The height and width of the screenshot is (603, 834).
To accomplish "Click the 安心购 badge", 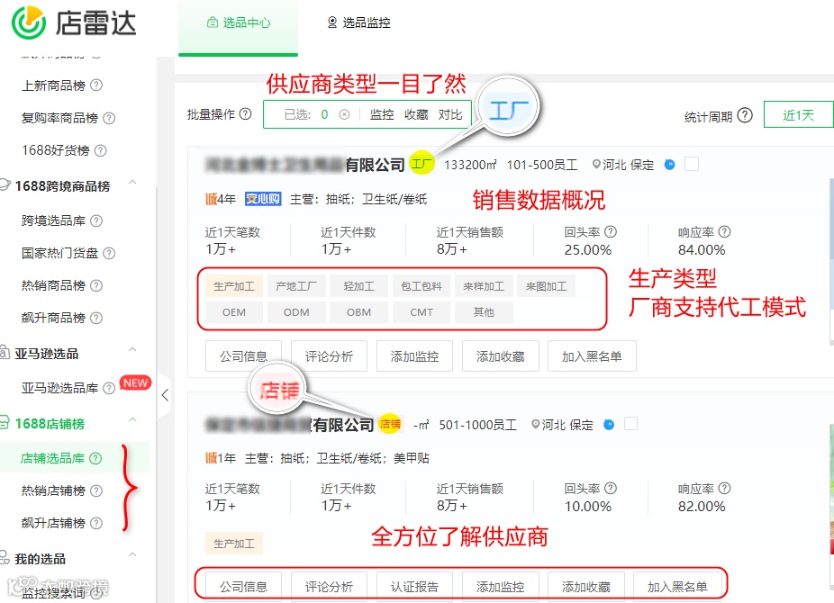I will click(263, 199).
